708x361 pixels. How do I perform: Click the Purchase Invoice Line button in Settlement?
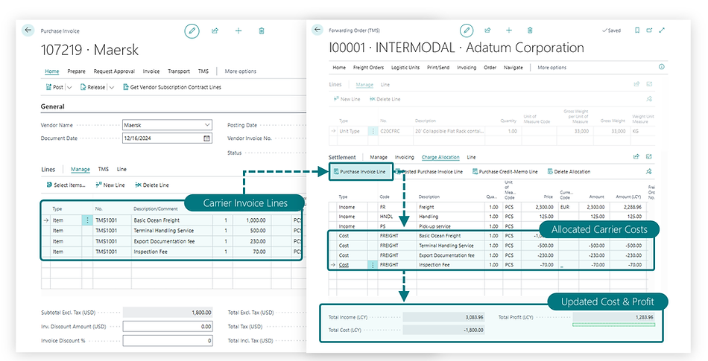pos(360,172)
